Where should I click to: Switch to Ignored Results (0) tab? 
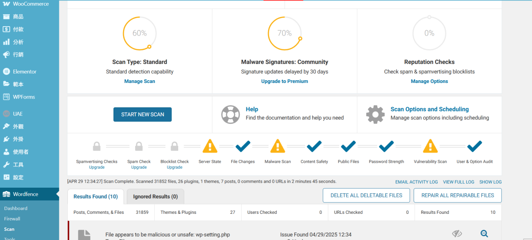coord(156,197)
